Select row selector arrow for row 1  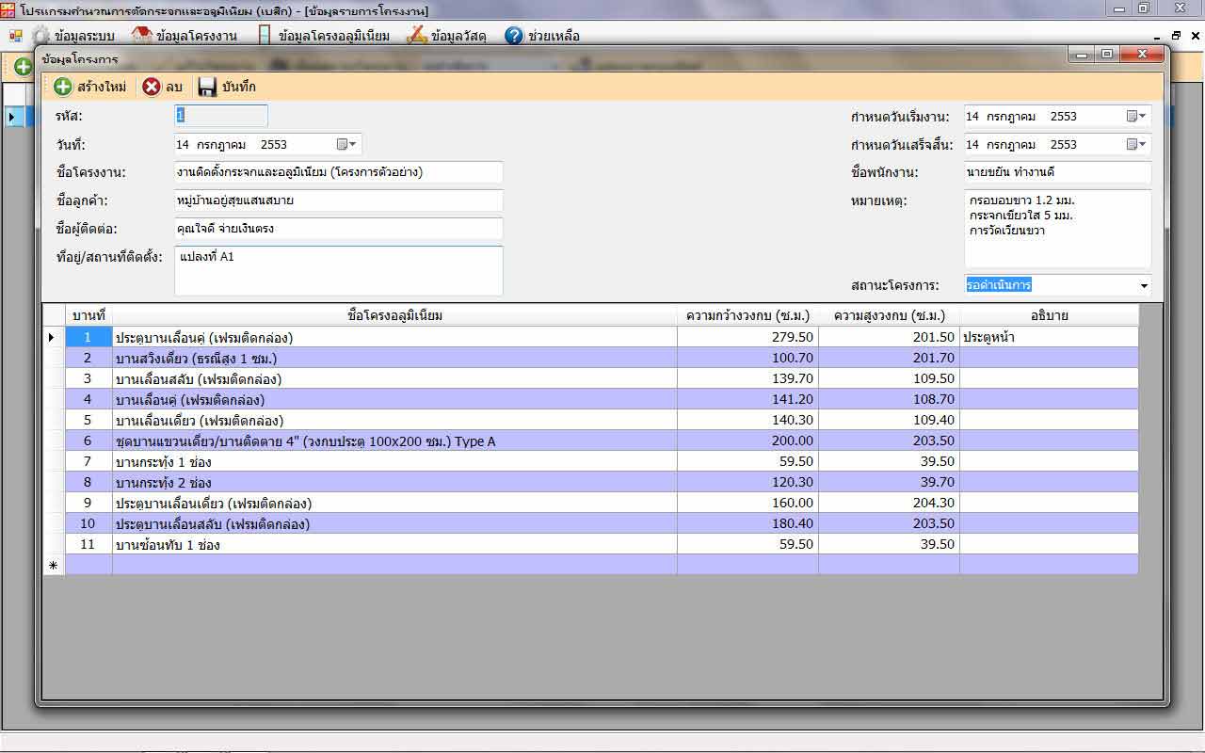(54, 337)
